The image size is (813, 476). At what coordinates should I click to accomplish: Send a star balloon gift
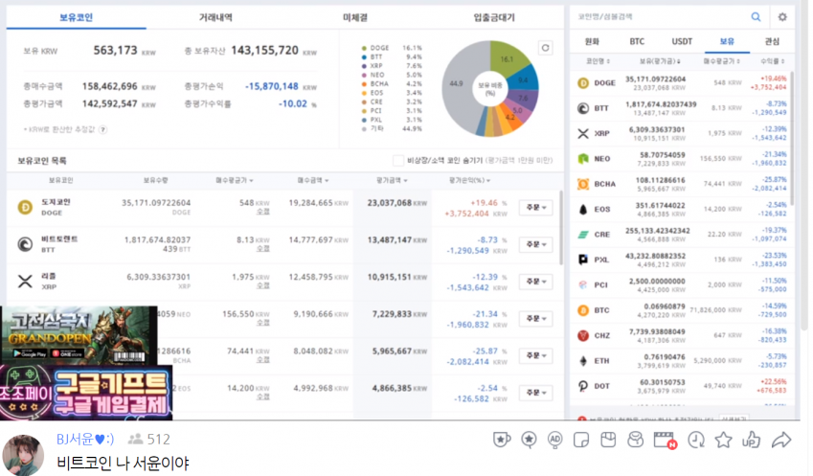tap(529, 441)
